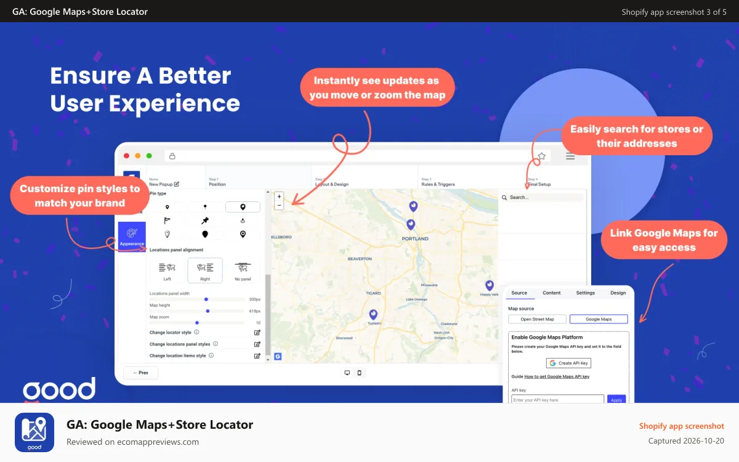Click the Prev button
739x462 pixels.
pos(141,373)
